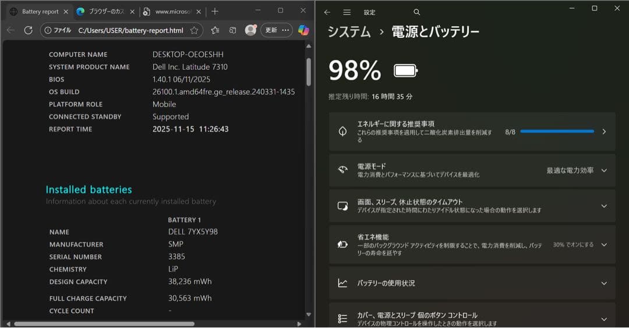Click the Installed batteries heading
This screenshot has width=629, height=328.
(89, 190)
